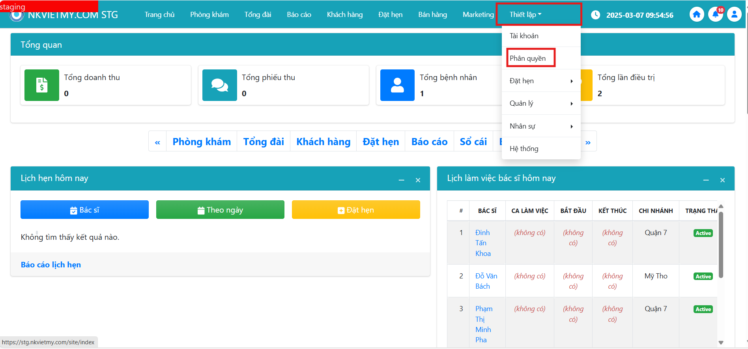Click the yellow Đặt hẹn button
748x349 pixels.
[x=355, y=210]
